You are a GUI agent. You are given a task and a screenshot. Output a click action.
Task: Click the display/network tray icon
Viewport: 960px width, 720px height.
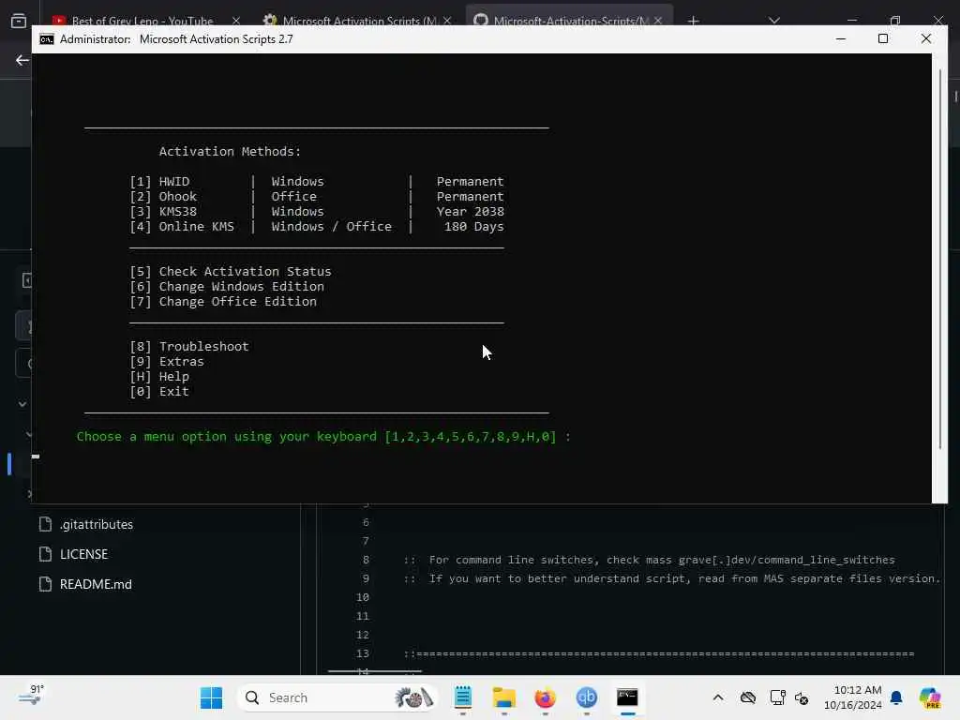[x=777, y=697]
